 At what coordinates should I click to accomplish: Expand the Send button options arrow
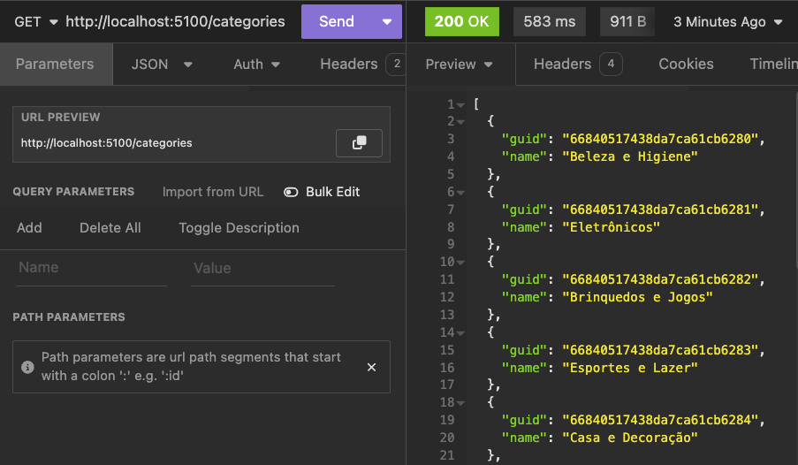[386, 21]
